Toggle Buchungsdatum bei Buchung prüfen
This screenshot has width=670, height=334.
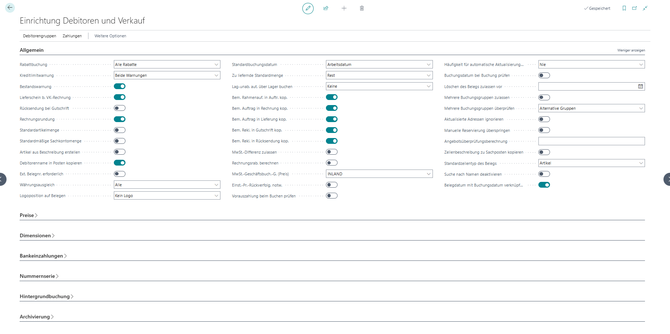click(544, 75)
